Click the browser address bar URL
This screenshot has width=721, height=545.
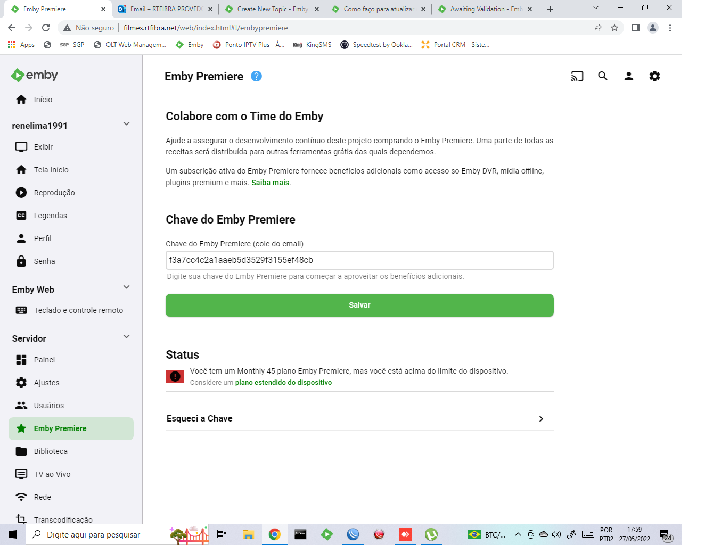[206, 28]
